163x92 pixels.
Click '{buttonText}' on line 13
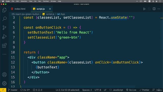tap(47, 67)
